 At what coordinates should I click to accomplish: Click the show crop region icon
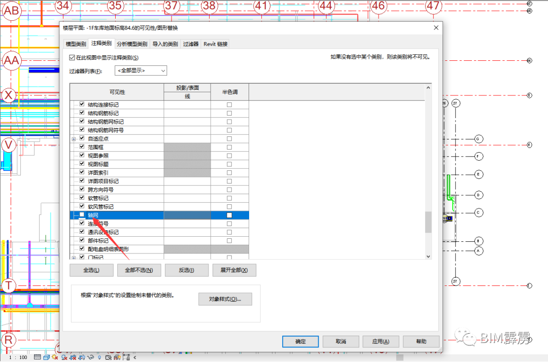[82, 357]
